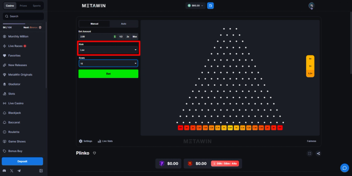The width and height of the screenshot is (352, 176).
Task: Switch to Manual betting mode
Action: tap(94, 24)
